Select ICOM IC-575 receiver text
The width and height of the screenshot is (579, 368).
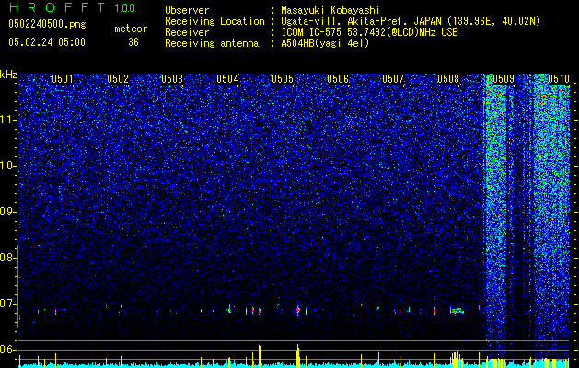[369, 32]
